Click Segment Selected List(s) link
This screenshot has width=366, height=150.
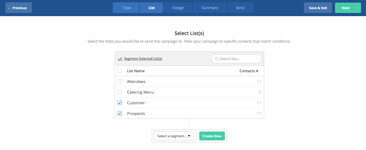pyautogui.click(x=143, y=59)
